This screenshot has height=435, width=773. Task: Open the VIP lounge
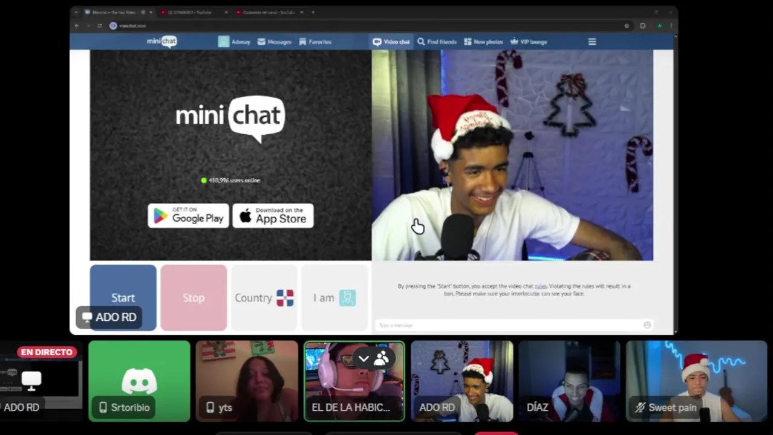pos(529,42)
